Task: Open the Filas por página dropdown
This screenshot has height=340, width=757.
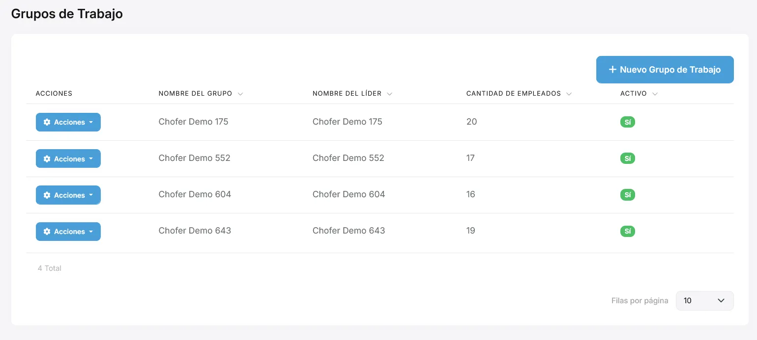Action: coord(704,301)
